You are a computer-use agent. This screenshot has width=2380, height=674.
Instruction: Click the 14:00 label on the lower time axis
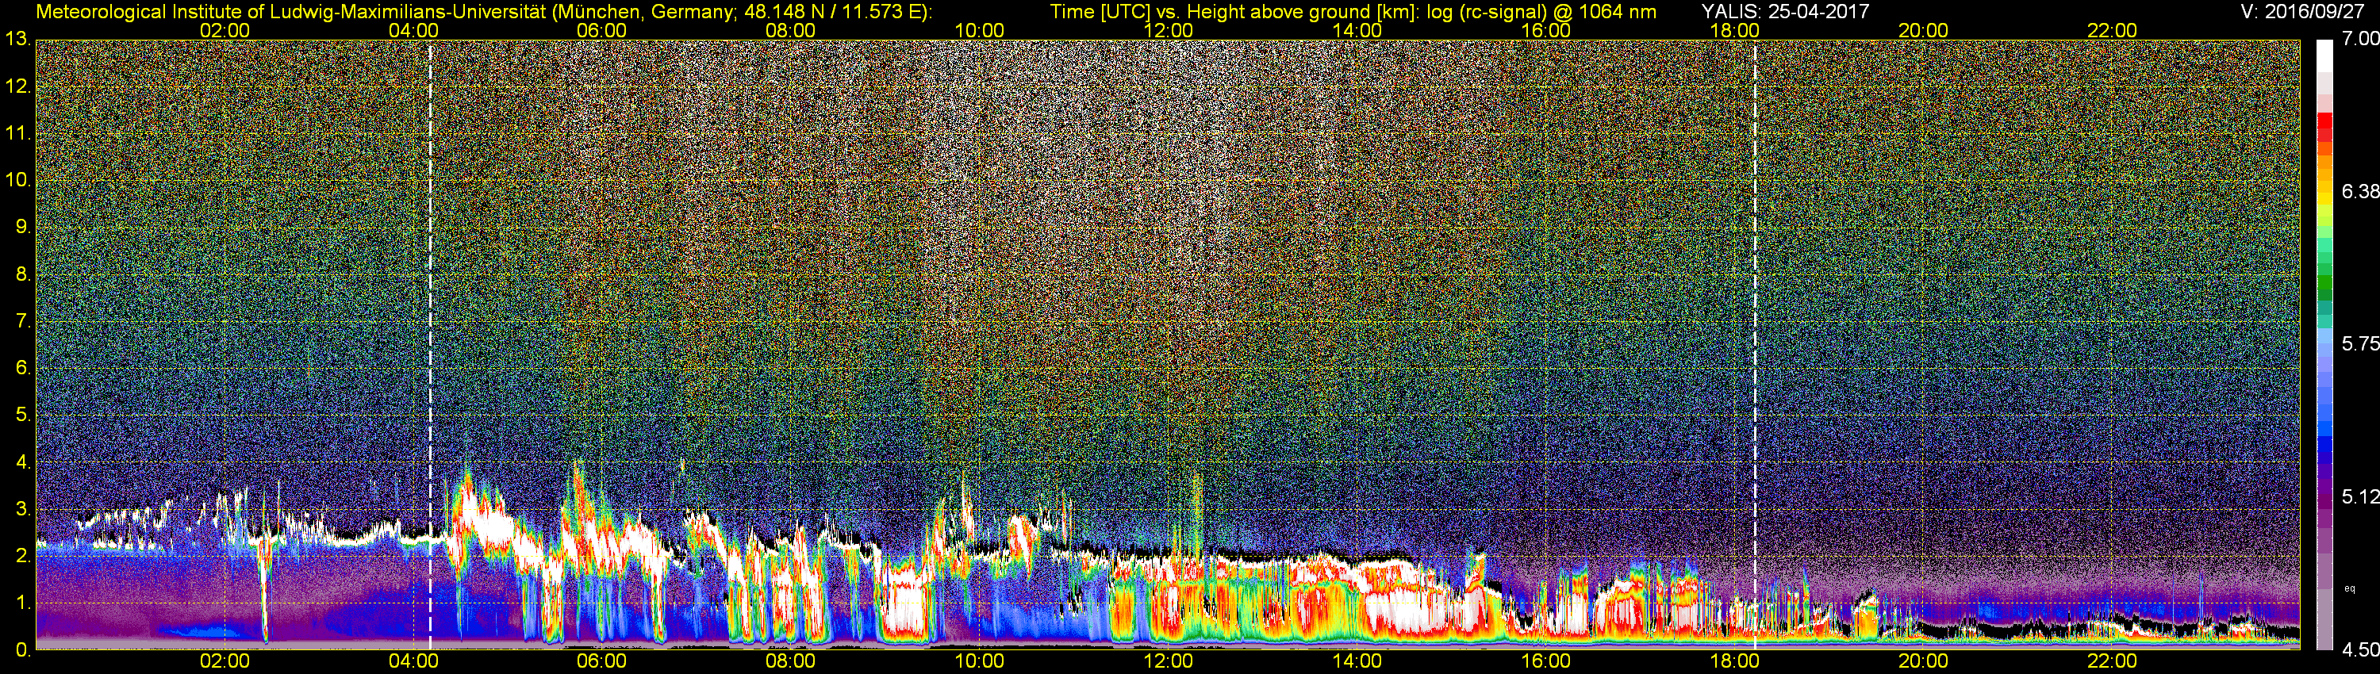(1357, 662)
